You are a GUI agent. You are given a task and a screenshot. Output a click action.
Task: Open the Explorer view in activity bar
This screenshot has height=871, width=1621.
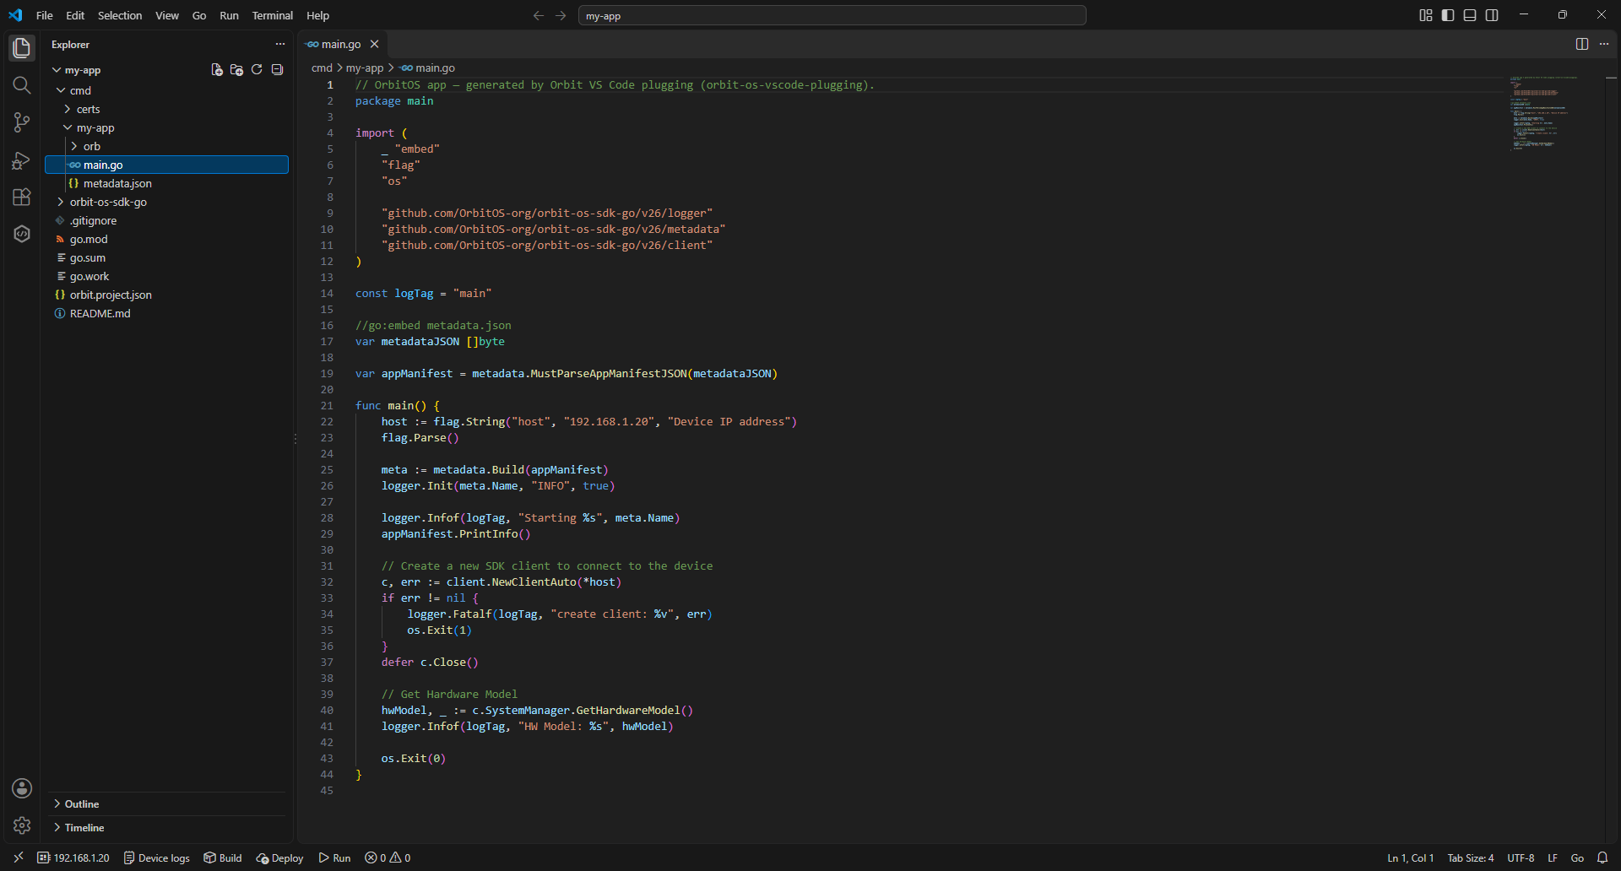tap(22, 48)
